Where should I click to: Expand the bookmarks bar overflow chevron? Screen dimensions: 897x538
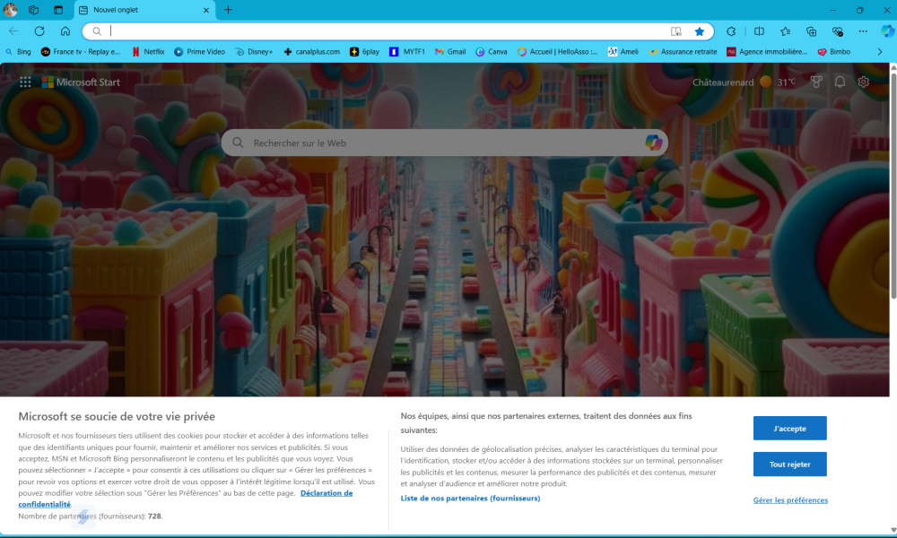pyautogui.click(x=880, y=52)
